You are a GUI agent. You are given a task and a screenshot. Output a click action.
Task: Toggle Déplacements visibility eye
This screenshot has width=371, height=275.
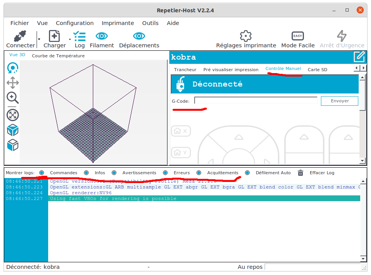pyautogui.click(x=139, y=36)
